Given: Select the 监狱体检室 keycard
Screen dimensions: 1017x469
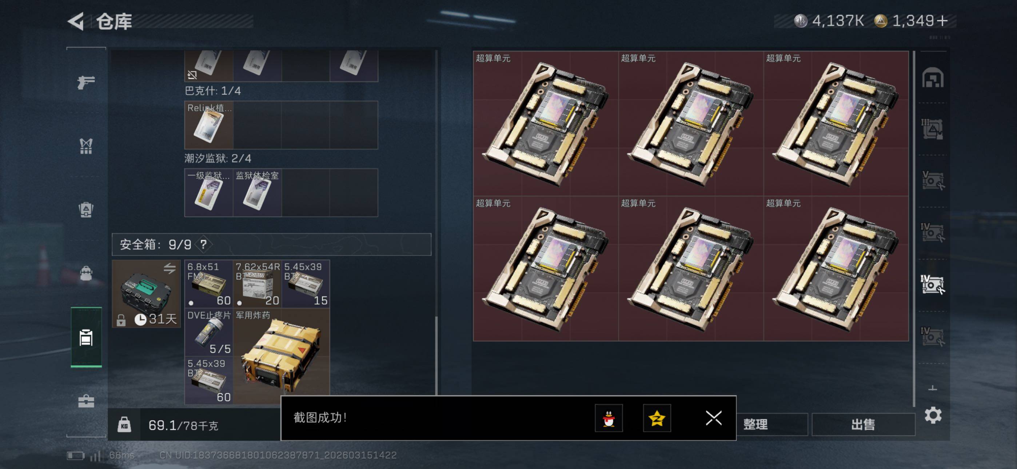Looking at the screenshot, I should [258, 193].
